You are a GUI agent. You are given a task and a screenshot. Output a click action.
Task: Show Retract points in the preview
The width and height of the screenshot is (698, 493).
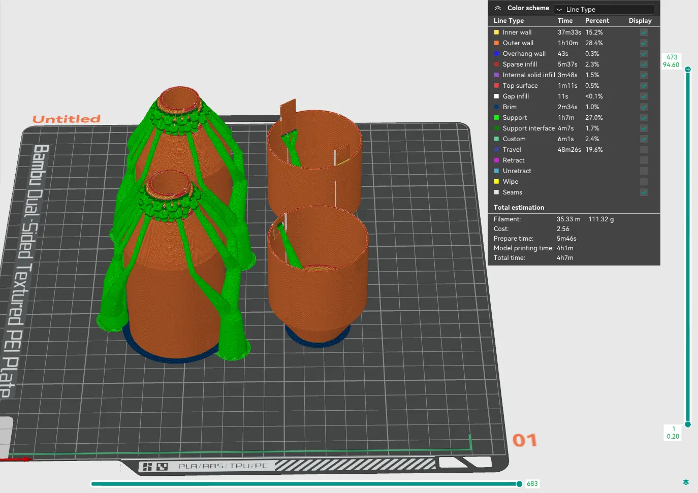(644, 160)
